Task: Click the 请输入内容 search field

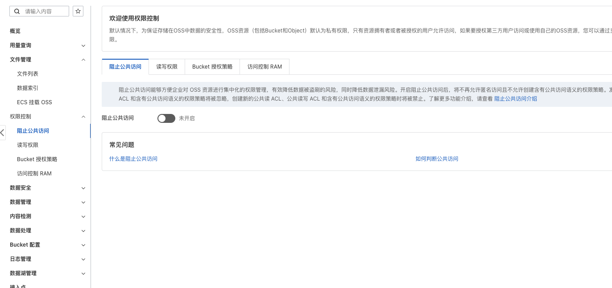Action: (x=39, y=11)
